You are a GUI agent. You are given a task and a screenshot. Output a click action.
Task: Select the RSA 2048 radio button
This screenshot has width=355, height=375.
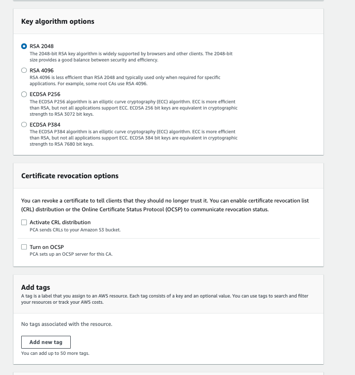click(x=24, y=46)
